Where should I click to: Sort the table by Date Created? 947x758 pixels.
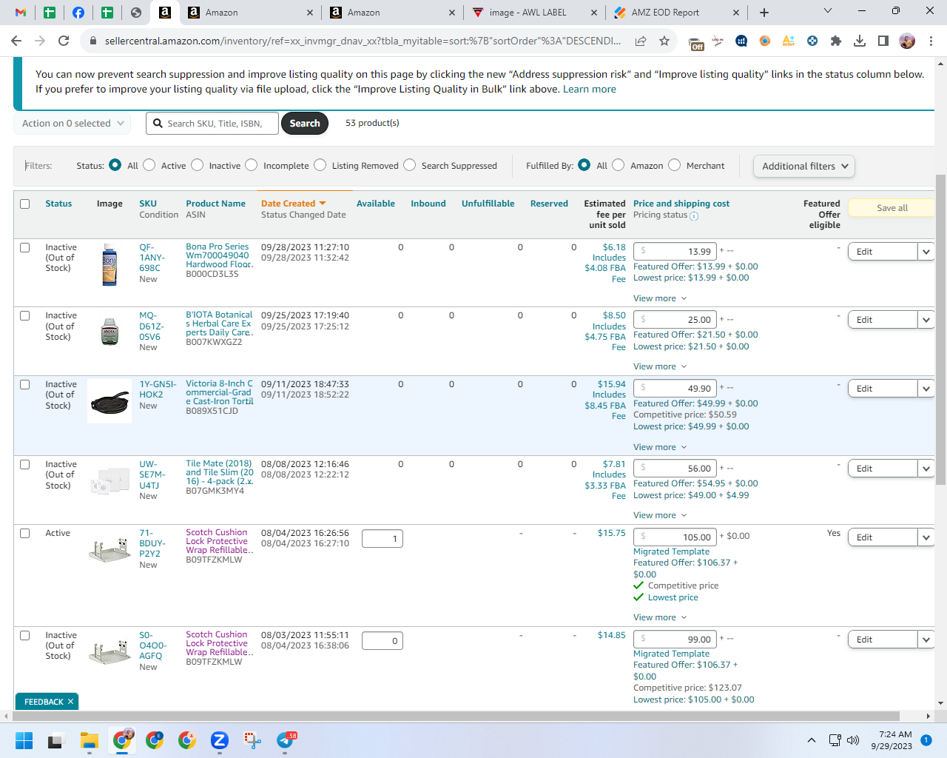click(x=294, y=204)
